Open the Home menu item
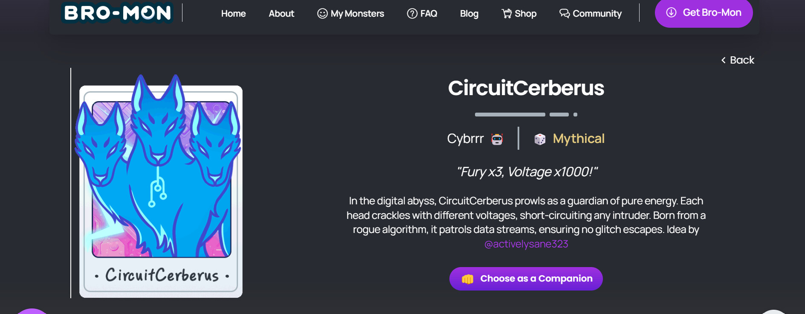 coord(233,14)
